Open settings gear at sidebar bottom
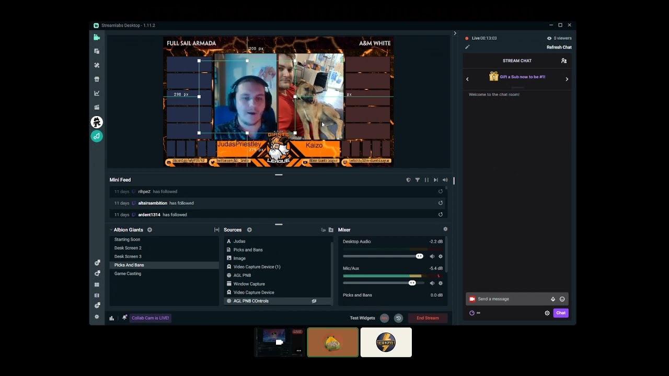The height and width of the screenshot is (376, 669). pos(97,317)
